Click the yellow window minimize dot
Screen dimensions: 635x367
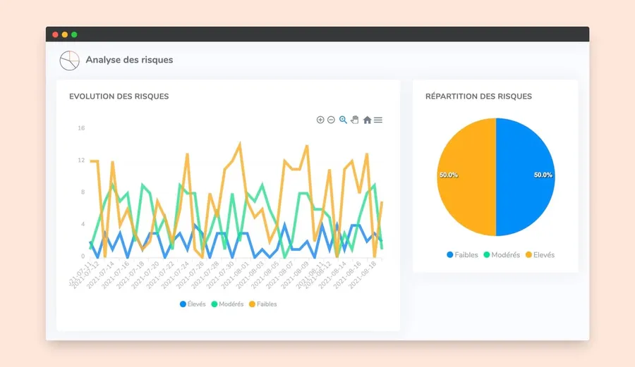[65, 35]
